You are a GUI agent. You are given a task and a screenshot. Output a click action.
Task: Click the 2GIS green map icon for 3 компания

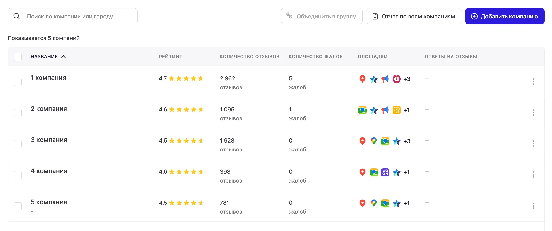385,141
